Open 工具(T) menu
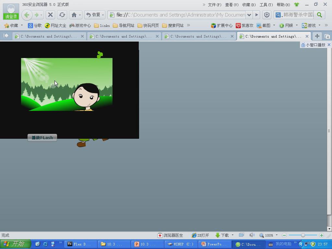The image size is (332, 249). point(266,5)
